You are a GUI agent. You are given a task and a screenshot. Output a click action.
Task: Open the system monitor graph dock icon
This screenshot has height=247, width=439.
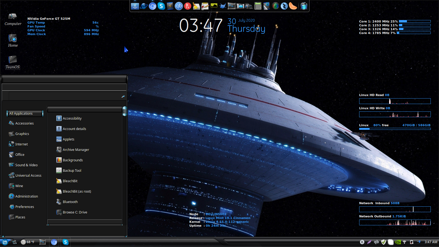214,6
